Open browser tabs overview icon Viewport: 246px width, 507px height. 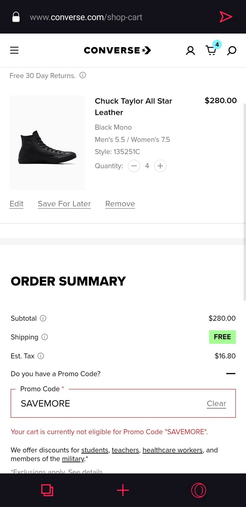pos(47,490)
